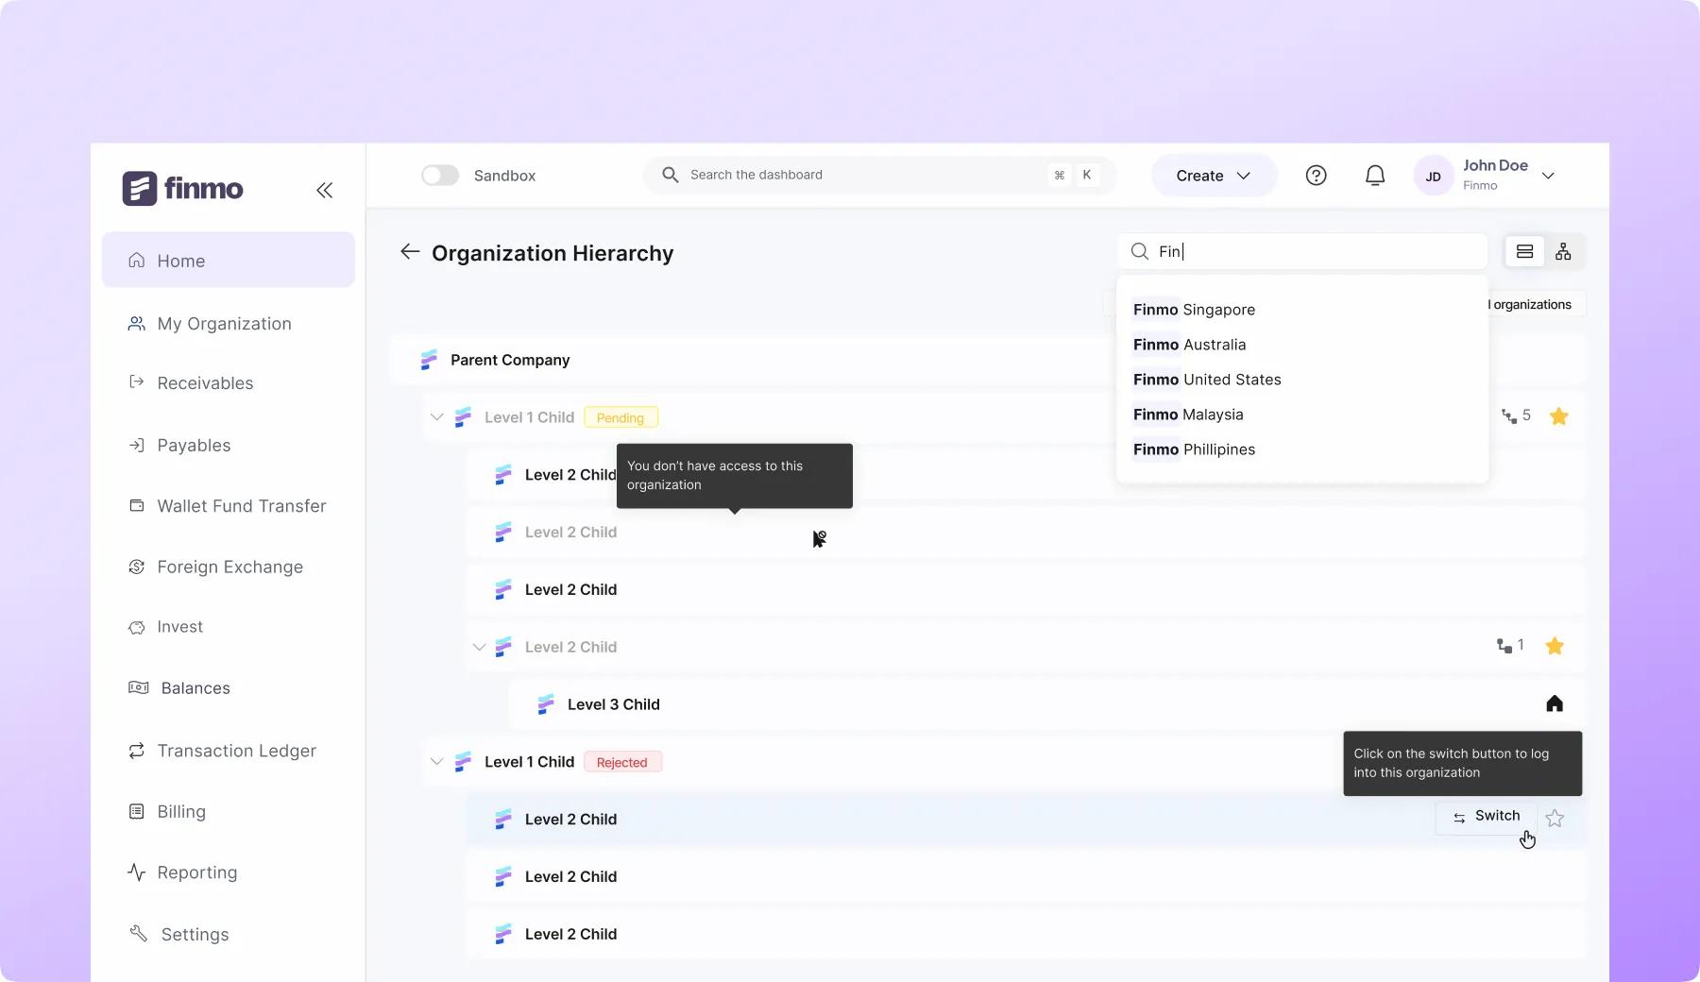Collapse the sidebar with double chevron icon
The height and width of the screenshot is (982, 1700).
(x=324, y=190)
